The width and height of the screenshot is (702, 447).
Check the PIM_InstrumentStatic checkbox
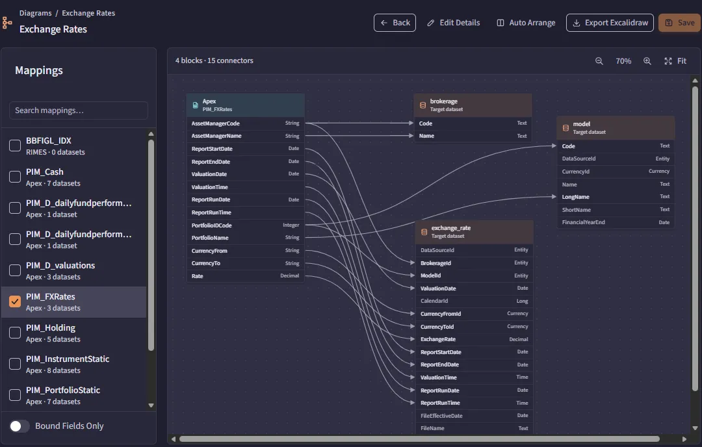pyautogui.click(x=15, y=364)
